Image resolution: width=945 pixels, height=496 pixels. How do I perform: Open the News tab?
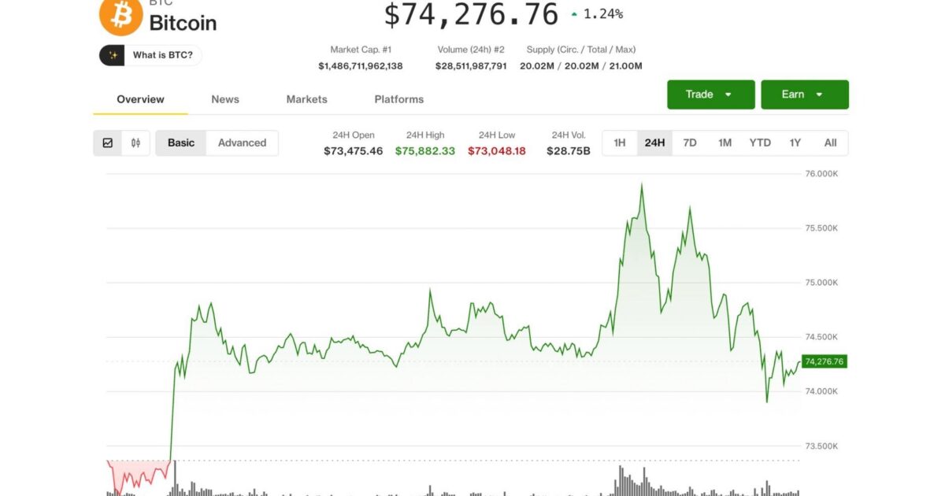point(224,99)
